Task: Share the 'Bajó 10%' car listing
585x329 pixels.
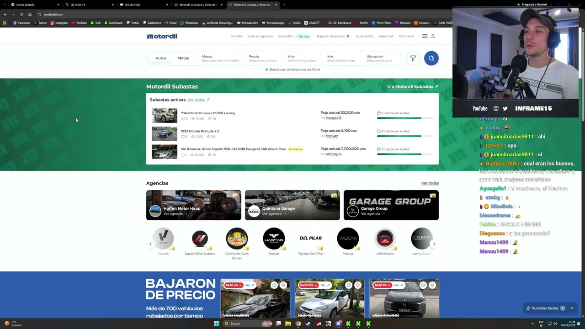Action: (x=349, y=285)
